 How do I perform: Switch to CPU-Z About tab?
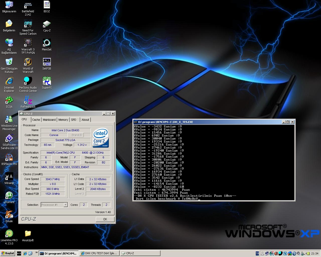click(85, 120)
